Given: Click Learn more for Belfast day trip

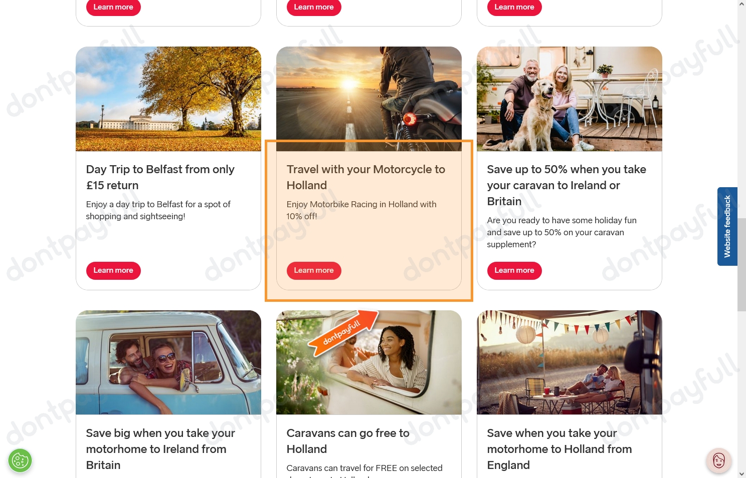Looking at the screenshot, I should [x=113, y=270].
